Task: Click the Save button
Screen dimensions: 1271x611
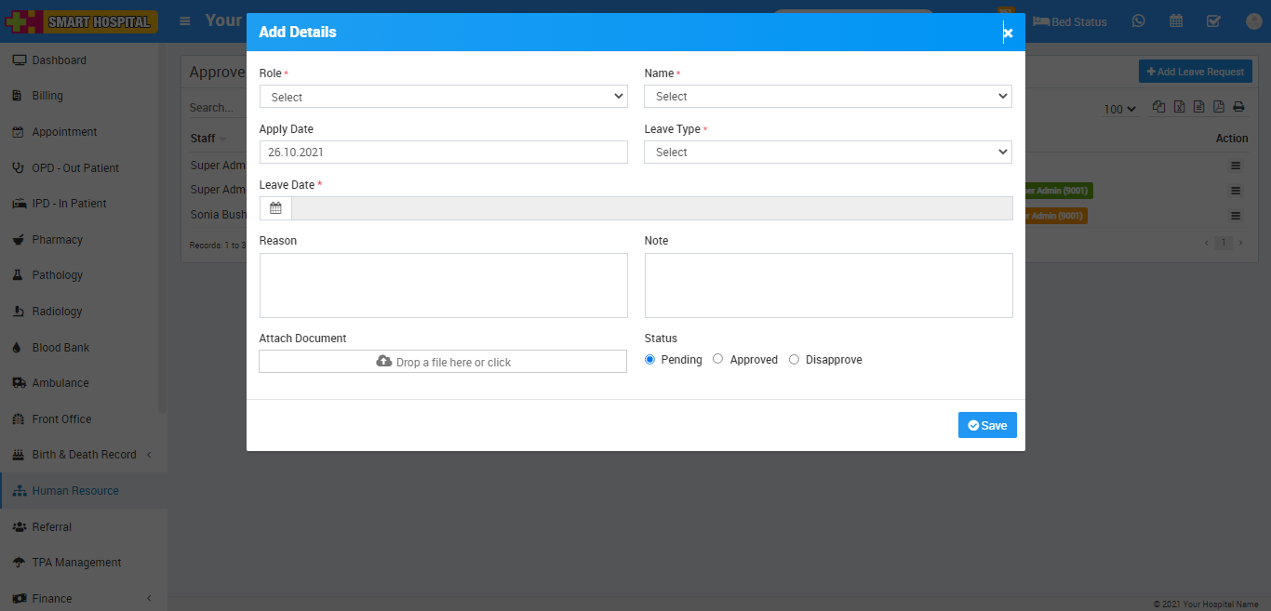Action: 987,425
